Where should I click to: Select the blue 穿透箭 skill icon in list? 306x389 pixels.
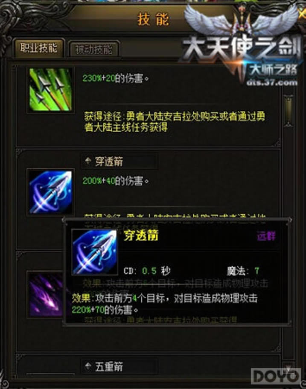tap(50, 192)
